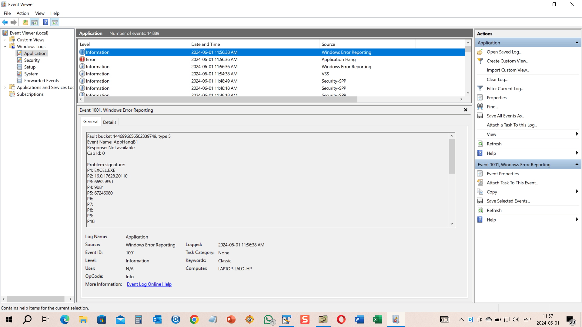
Task: Click the Find binoculars action
Action: (492, 107)
